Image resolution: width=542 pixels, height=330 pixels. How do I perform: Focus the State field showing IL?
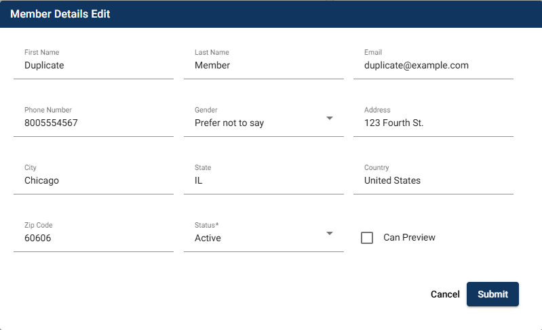[263, 181]
